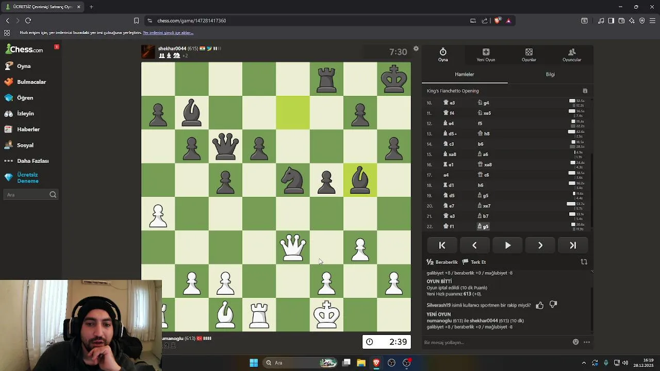Open the browser music playlist icon
Image resolution: width=660 pixels, height=371 pixels.
coord(601,21)
